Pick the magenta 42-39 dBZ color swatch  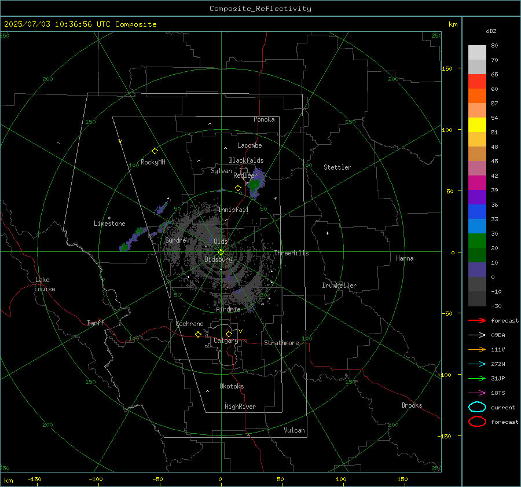pyautogui.click(x=477, y=183)
